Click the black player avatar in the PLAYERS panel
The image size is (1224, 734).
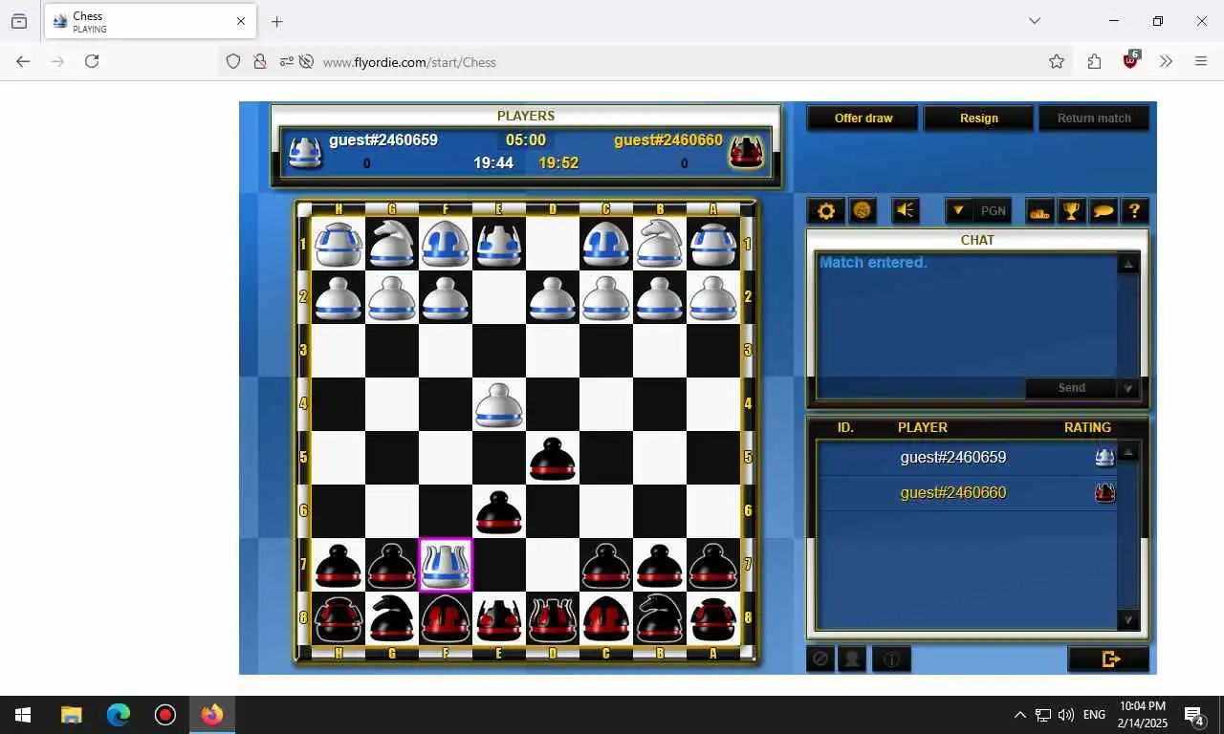coord(746,152)
